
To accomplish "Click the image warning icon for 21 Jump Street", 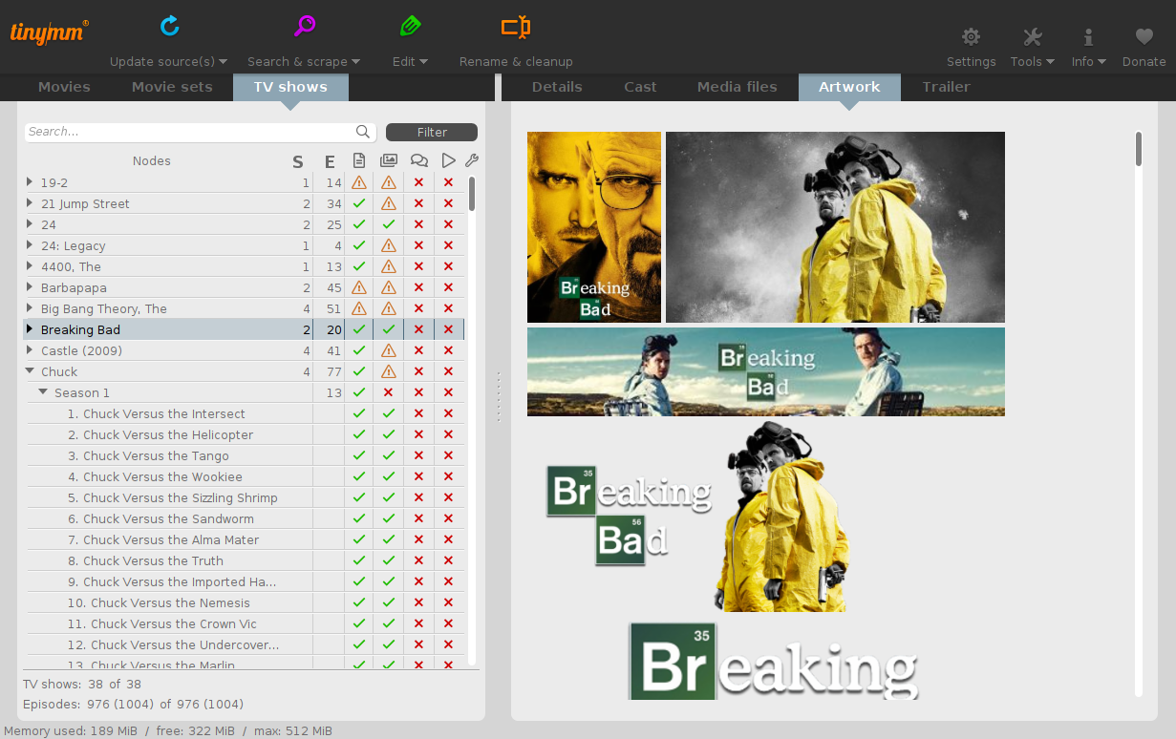I will 389,203.
